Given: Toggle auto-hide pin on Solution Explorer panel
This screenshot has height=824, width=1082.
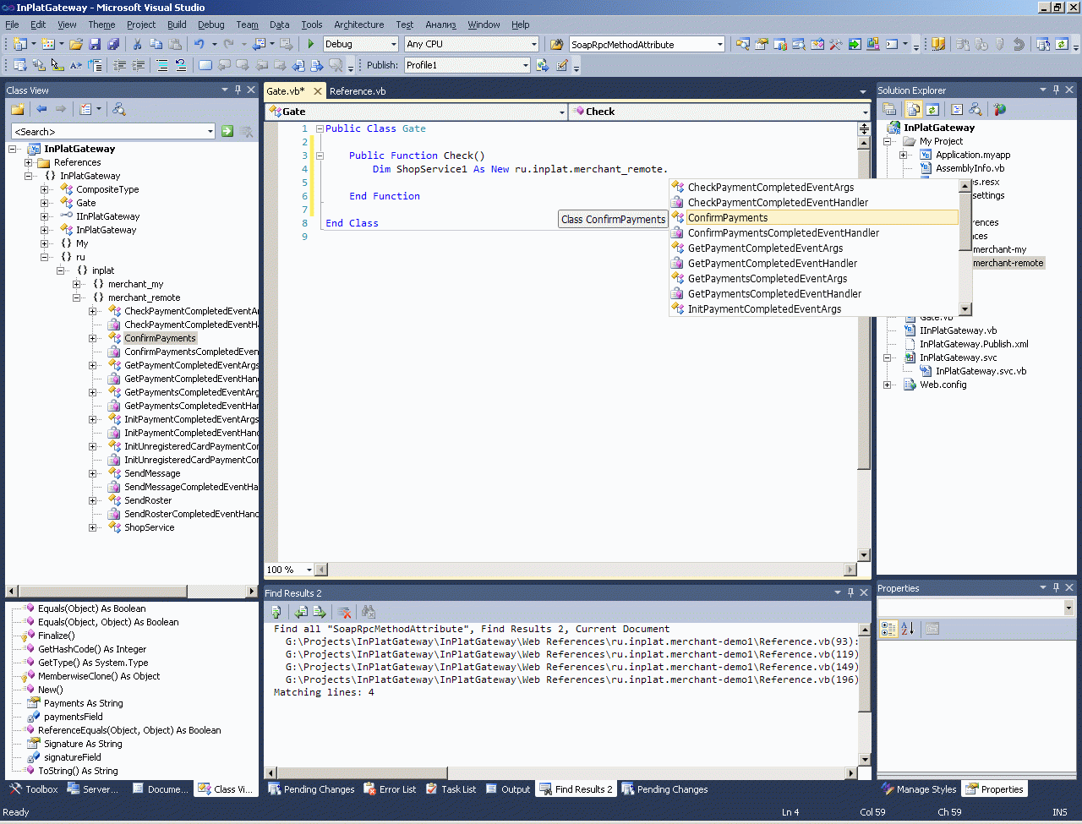Looking at the screenshot, I should [x=1056, y=90].
